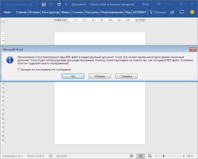
Task: Open the Файл menu tab
Action: pos(7,12)
